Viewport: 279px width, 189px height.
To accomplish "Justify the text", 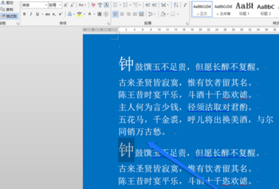I will 135,14.
